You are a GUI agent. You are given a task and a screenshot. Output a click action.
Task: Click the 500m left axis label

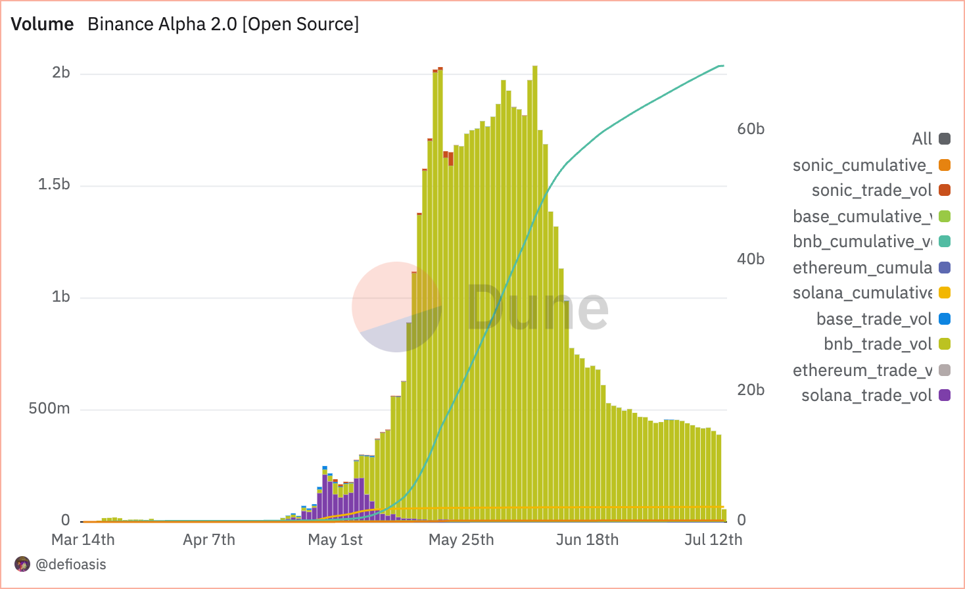49,408
